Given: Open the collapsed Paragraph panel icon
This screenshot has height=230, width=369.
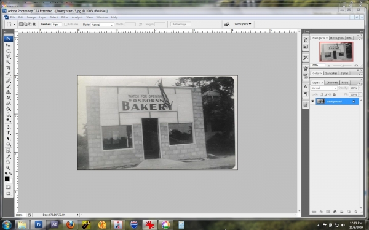Looking at the screenshot, I should click(306, 94).
